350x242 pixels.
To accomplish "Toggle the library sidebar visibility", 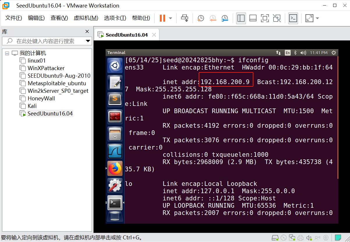I will point(241,18).
